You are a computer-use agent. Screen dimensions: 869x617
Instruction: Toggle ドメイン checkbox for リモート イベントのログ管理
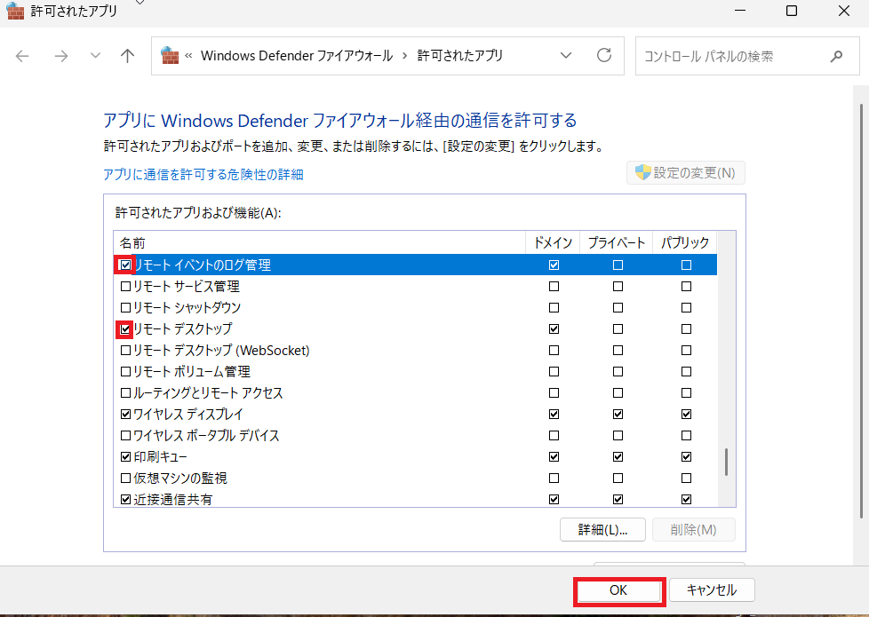554,265
